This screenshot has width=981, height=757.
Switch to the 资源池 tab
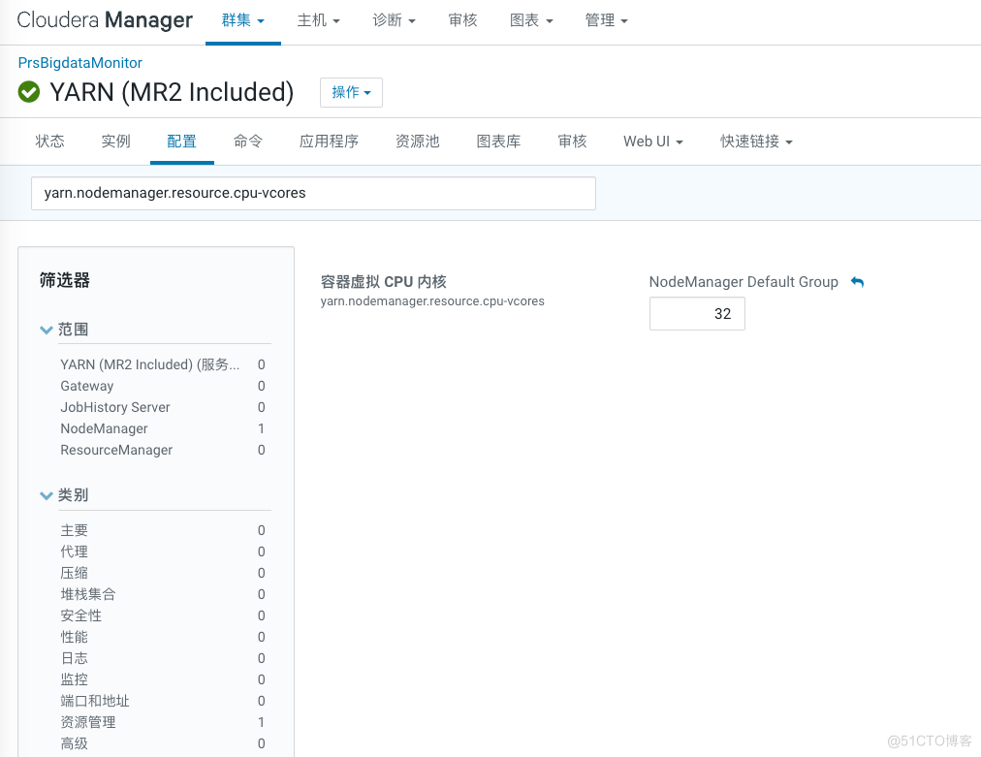[x=418, y=141]
